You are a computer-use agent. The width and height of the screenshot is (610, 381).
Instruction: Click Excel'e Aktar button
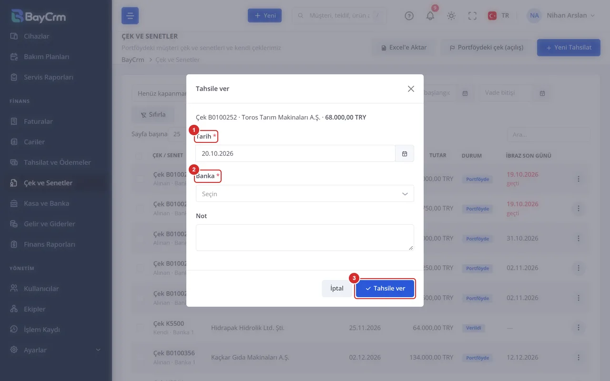pyautogui.click(x=404, y=48)
